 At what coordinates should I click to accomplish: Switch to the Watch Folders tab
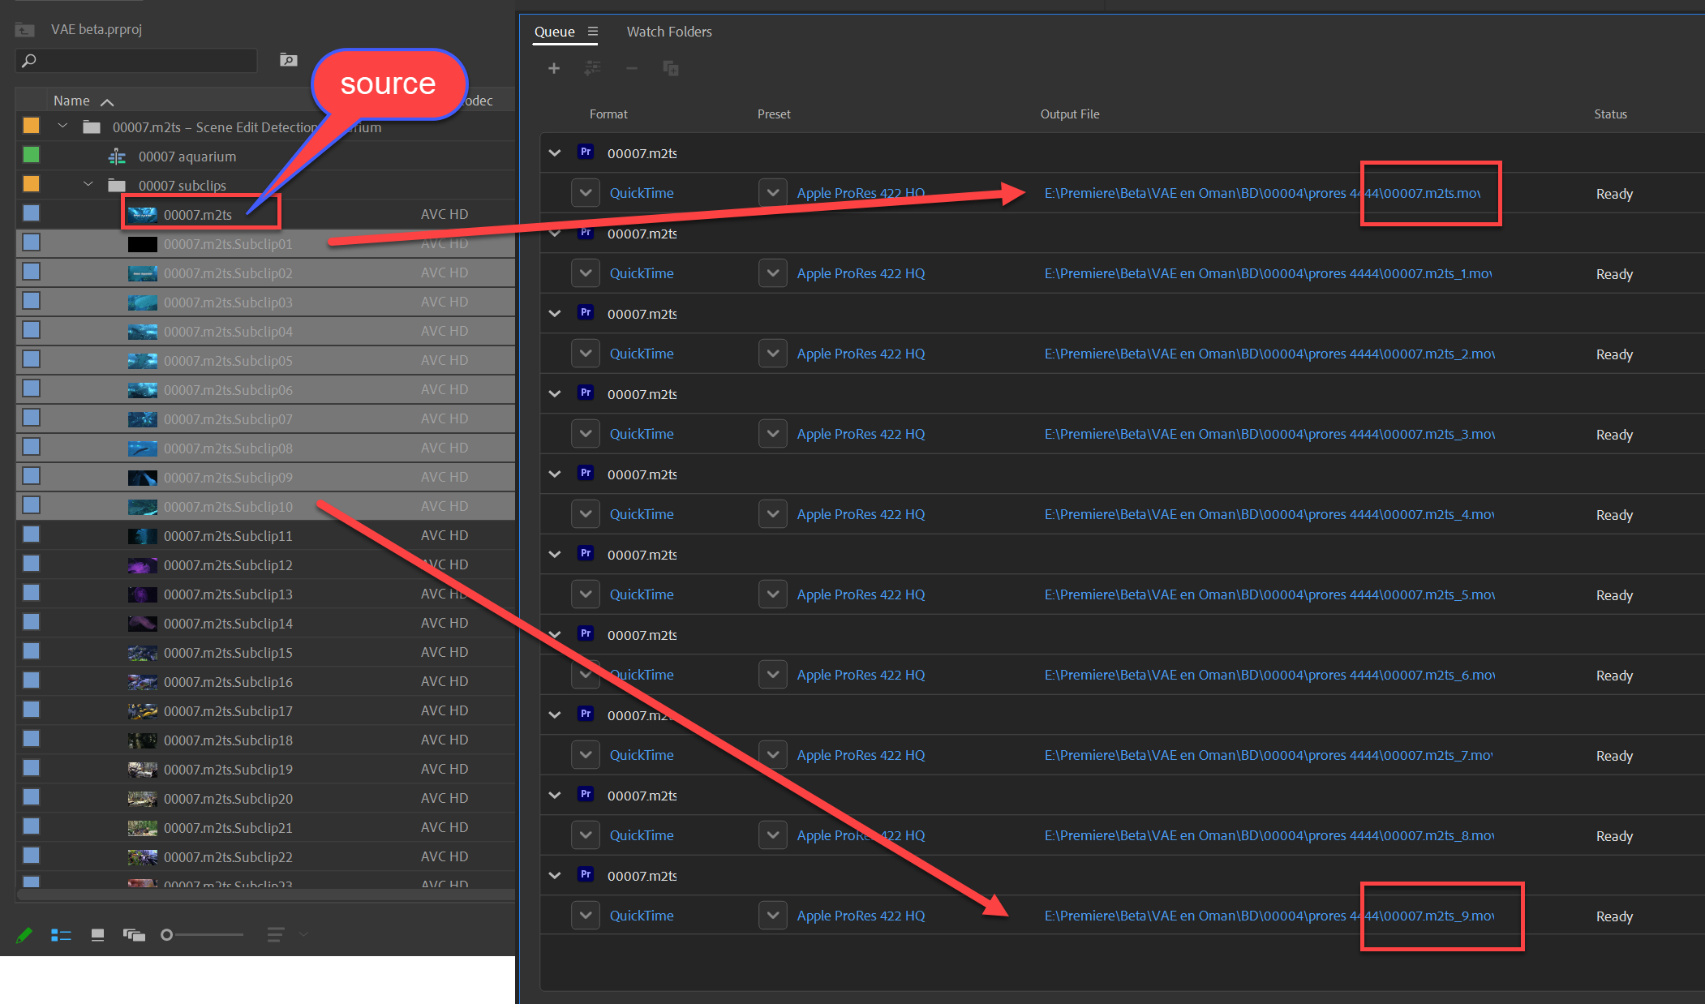point(669,32)
